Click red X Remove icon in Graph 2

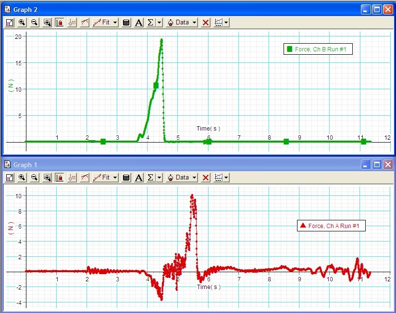pyautogui.click(x=206, y=23)
